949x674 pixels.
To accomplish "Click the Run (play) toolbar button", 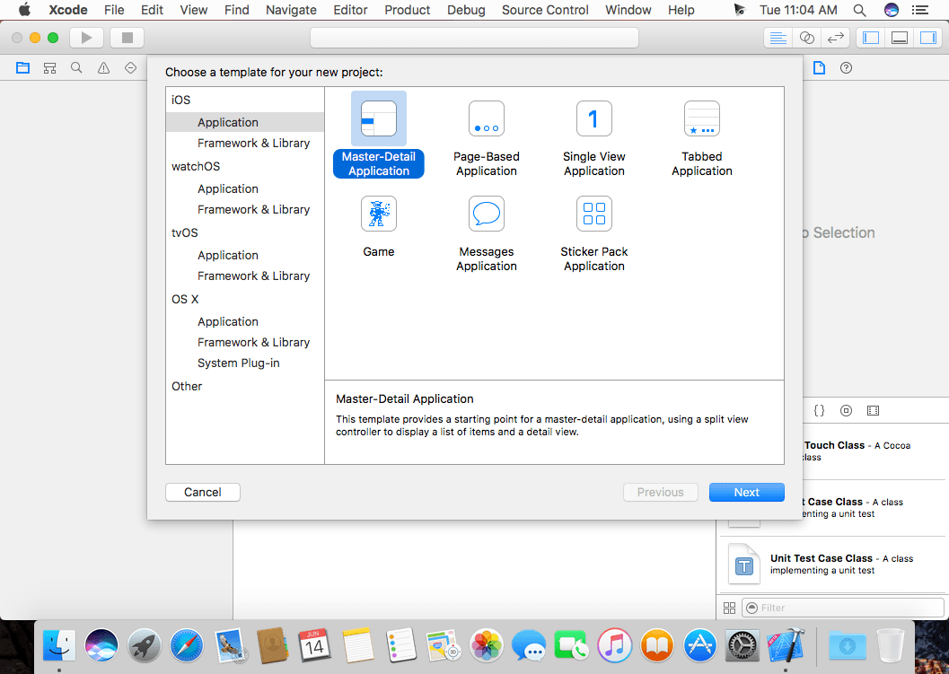I will 86,38.
